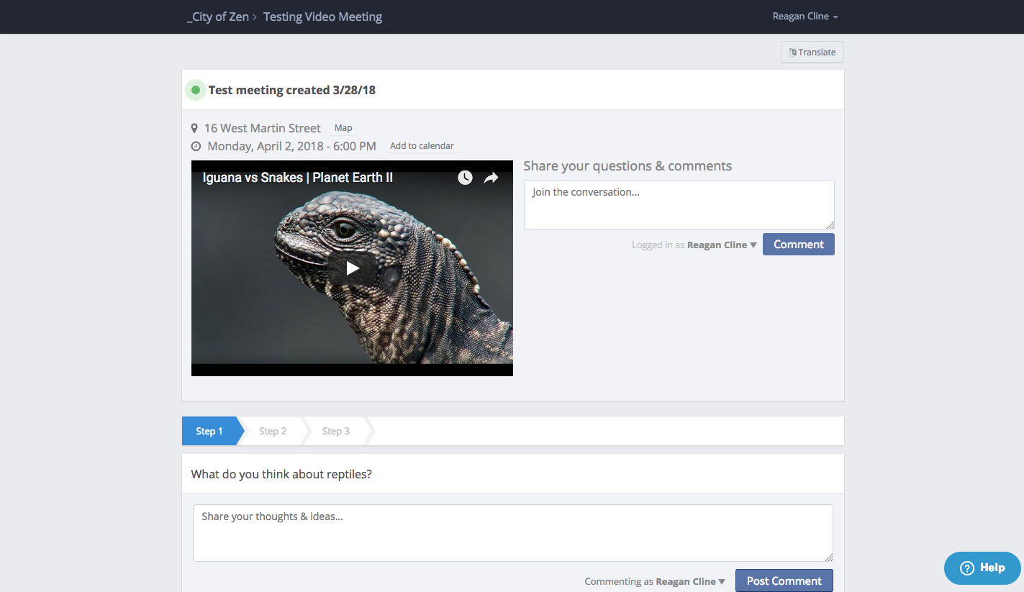Click the Translate button

812,52
